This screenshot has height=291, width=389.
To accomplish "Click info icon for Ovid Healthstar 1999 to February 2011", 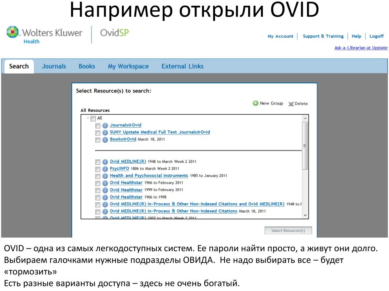I will point(105,190).
